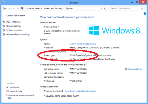Image resolution: width=148 pixels, height=104 pixels.
Task: Click the System breadcrumb item
Action: [69, 9]
